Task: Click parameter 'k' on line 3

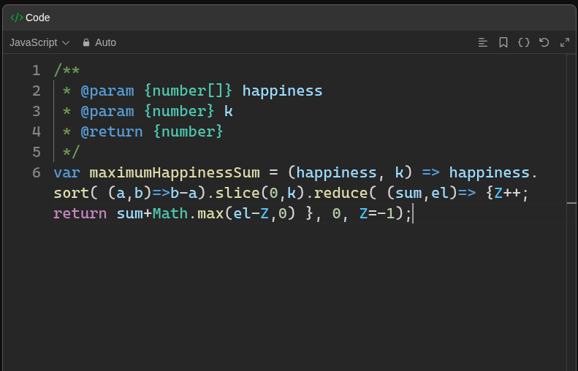Action: [x=229, y=111]
